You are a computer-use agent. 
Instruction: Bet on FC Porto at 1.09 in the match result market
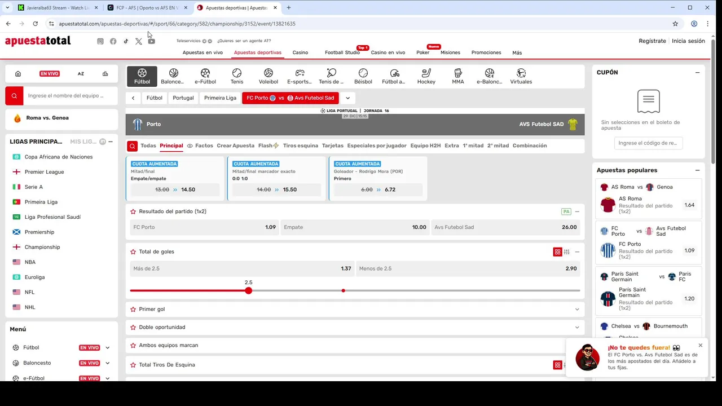coord(204,227)
